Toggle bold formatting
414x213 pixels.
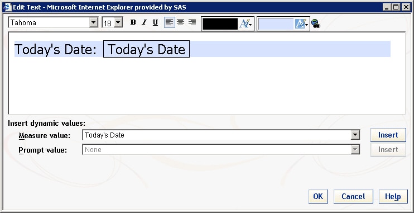(133, 22)
